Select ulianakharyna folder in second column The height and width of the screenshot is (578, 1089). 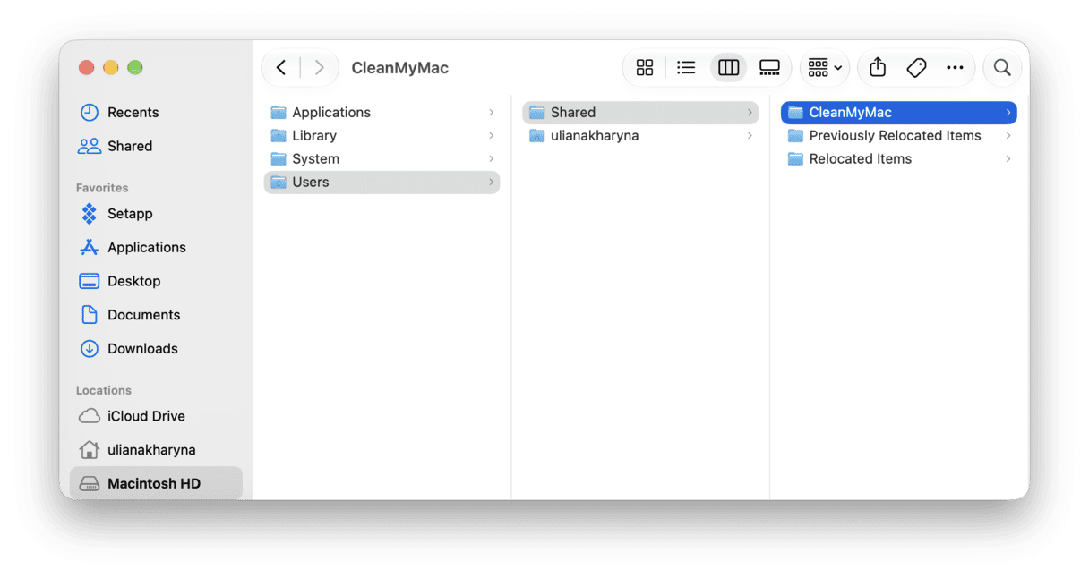click(640, 136)
